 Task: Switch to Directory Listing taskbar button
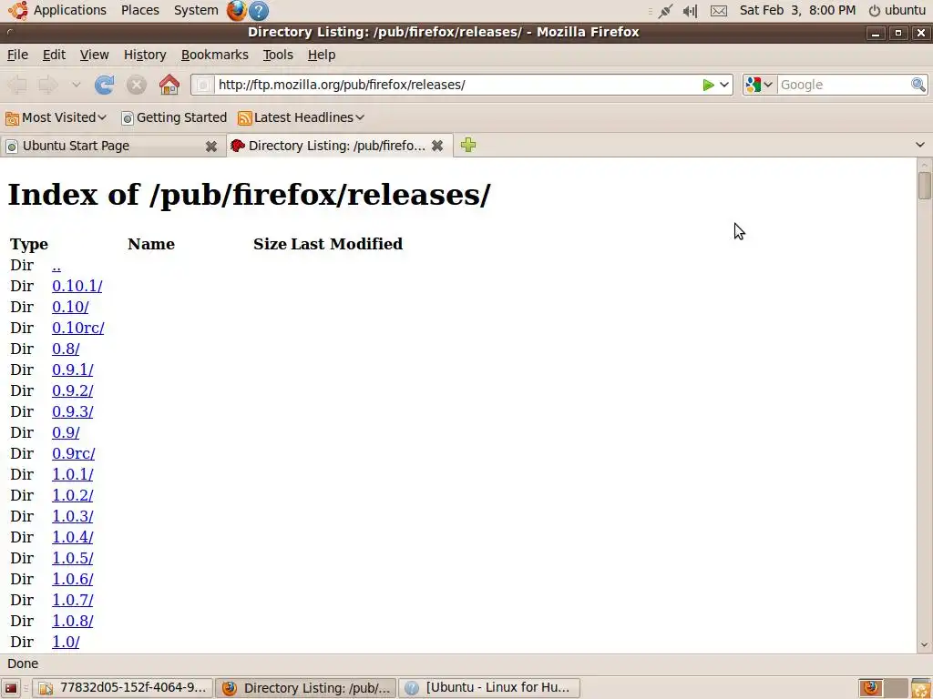click(306, 688)
